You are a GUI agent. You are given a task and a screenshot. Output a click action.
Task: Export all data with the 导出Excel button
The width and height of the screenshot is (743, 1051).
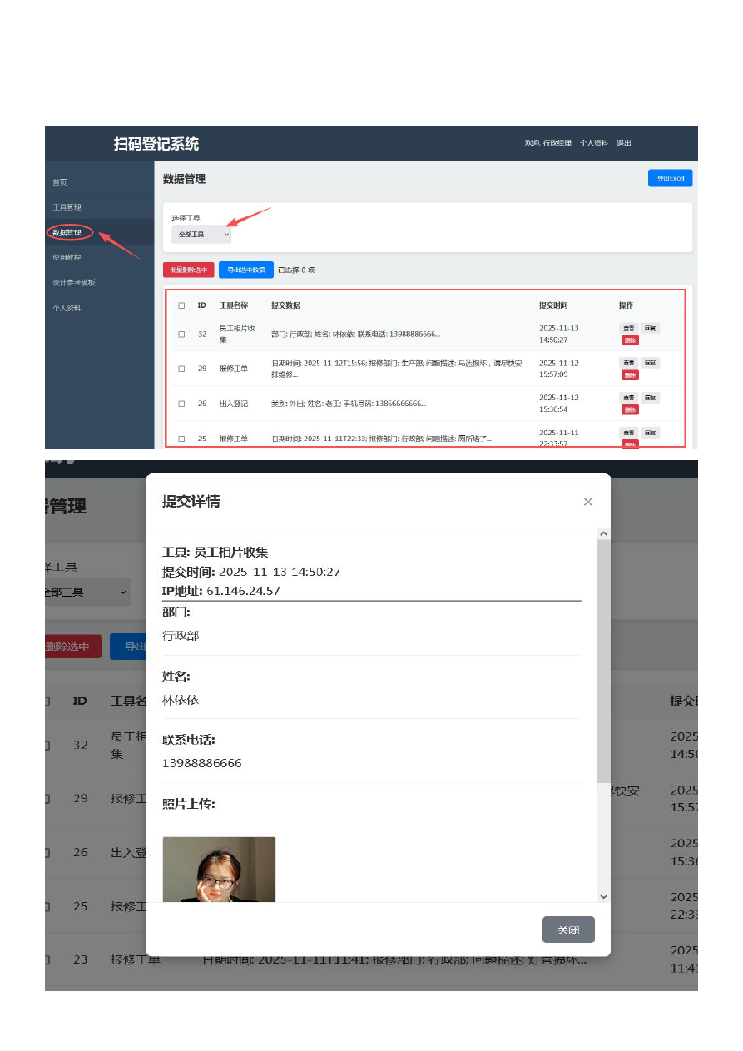(x=670, y=177)
